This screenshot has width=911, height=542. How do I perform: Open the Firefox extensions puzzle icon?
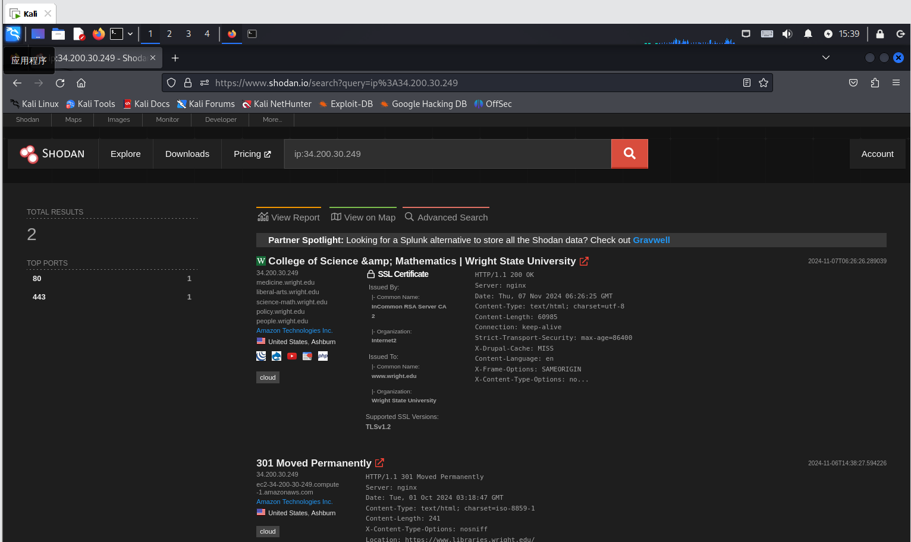click(875, 83)
